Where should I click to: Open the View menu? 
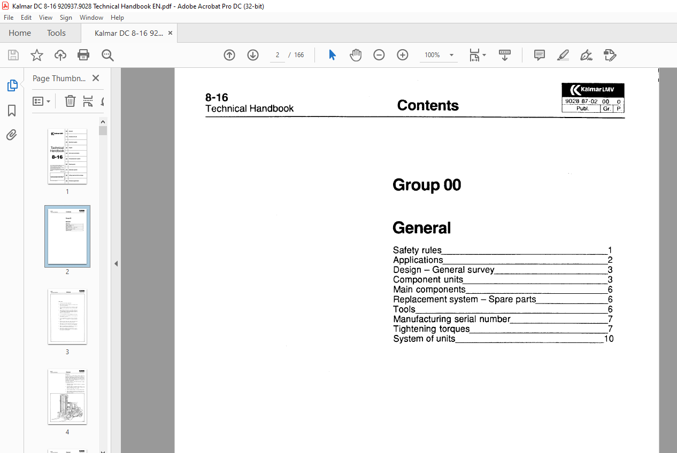46,18
